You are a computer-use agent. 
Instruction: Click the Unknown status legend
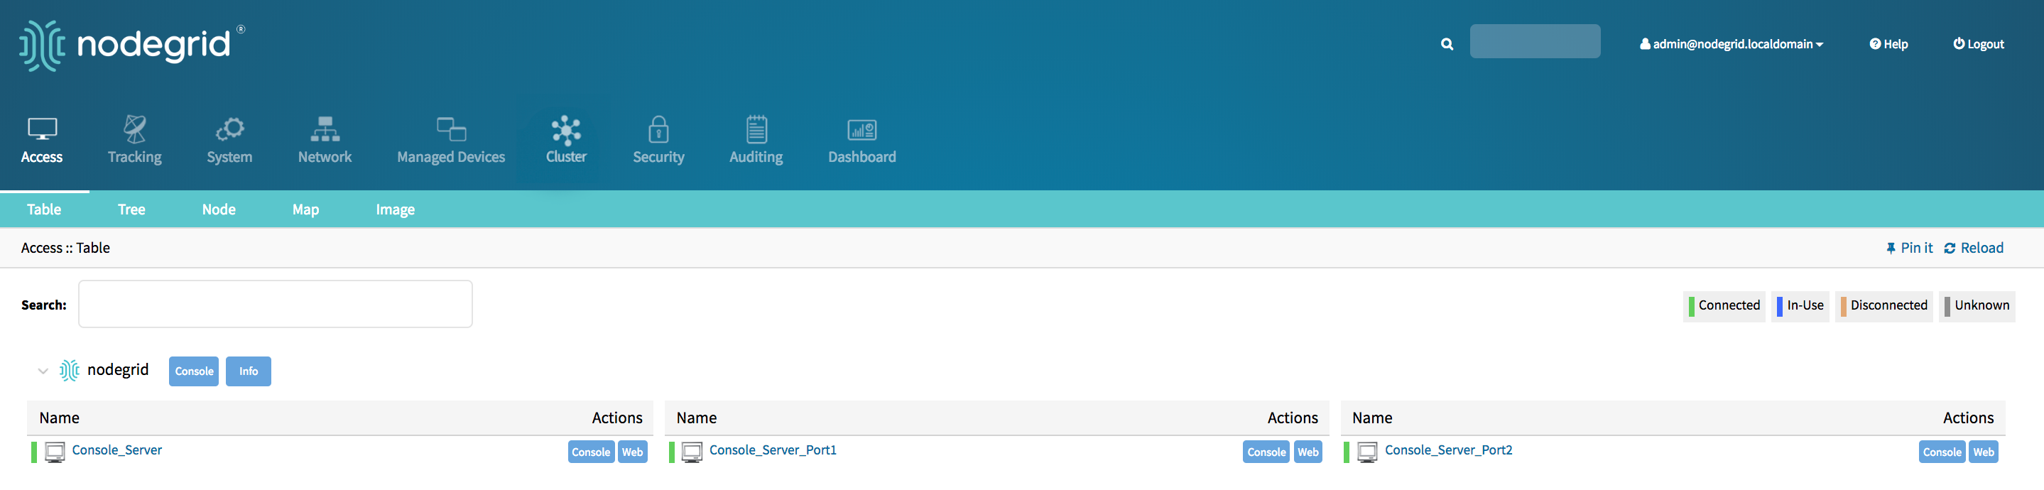point(1977,306)
